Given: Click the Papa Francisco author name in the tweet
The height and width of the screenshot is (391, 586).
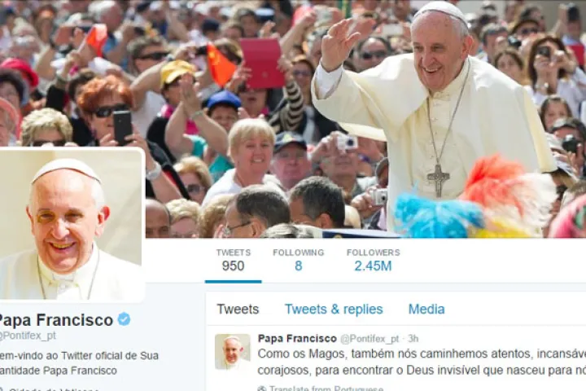Looking at the screenshot, I should 297,339.
